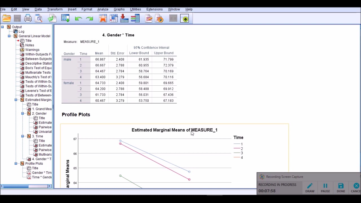Viewport: 361px width, 203px height.
Task: Click the Go to Case icon
Action: pos(114,19)
